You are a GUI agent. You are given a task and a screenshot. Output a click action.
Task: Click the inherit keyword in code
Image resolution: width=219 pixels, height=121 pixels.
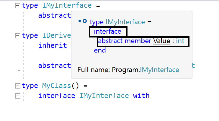click(x=53, y=45)
